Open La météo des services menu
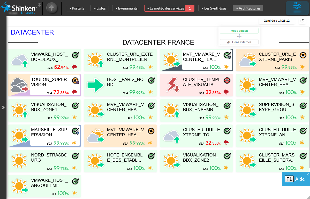Image resolution: width=310 pixels, height=199 pixels. pyautogui.click(x=165, y=8)
